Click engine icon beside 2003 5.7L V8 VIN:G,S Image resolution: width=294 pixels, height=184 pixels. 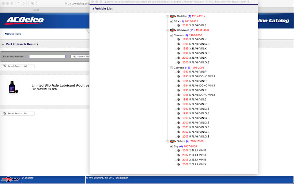[x=179, y=136]
